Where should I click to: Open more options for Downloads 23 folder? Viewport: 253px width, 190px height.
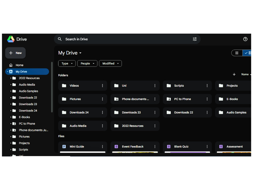tap(155, 112)
